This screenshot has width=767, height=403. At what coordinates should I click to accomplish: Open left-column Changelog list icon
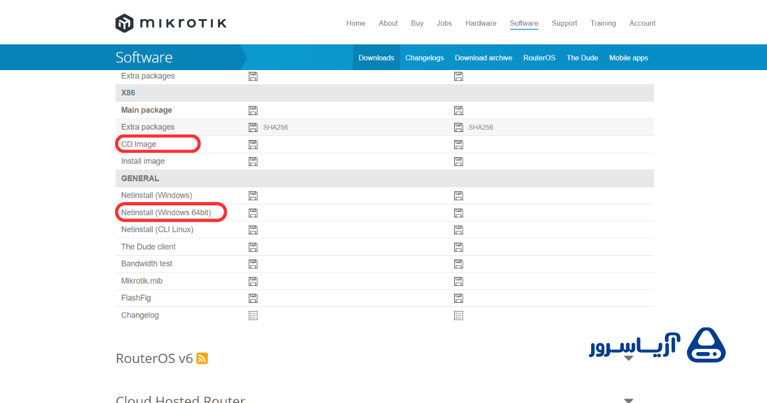(253, 315)
